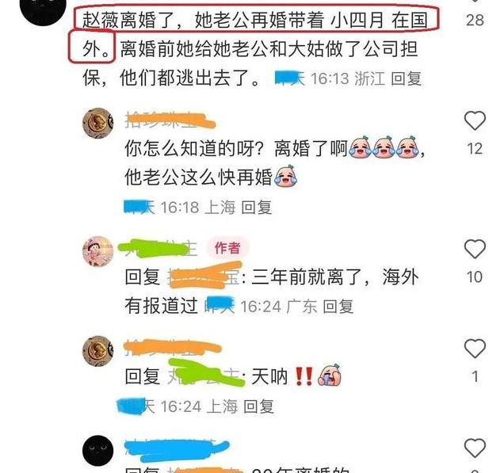Tap heart on the 天呐 reply
This screenshot has height=473, width=504.
click(475, 349)
